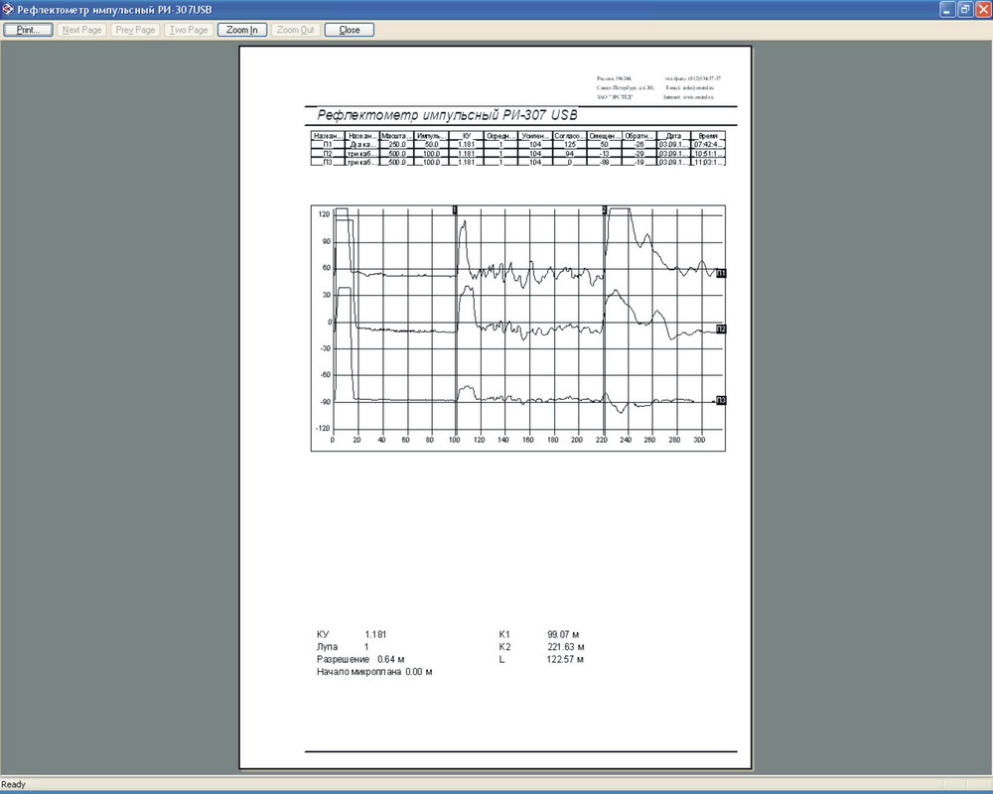Screen dimensions: 993x794
Task: Click the 250.0 scale cell in row П1
Action: point(397,144)
